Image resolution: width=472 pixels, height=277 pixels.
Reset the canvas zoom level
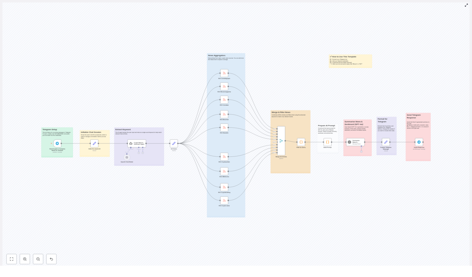tap(51, 259)
